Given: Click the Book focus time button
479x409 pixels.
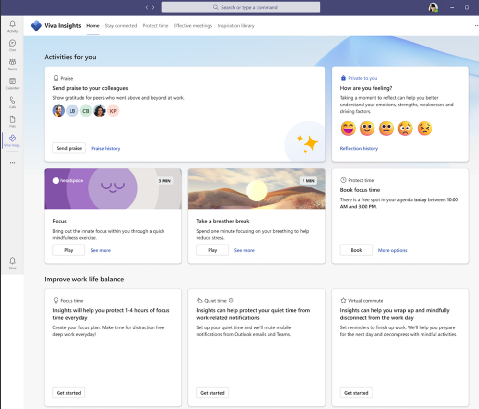Looking at the screenshot, I should click(x=356, y=250).
